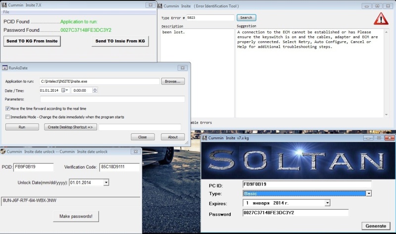Close the Error Identification Tool window

[388, 6]
